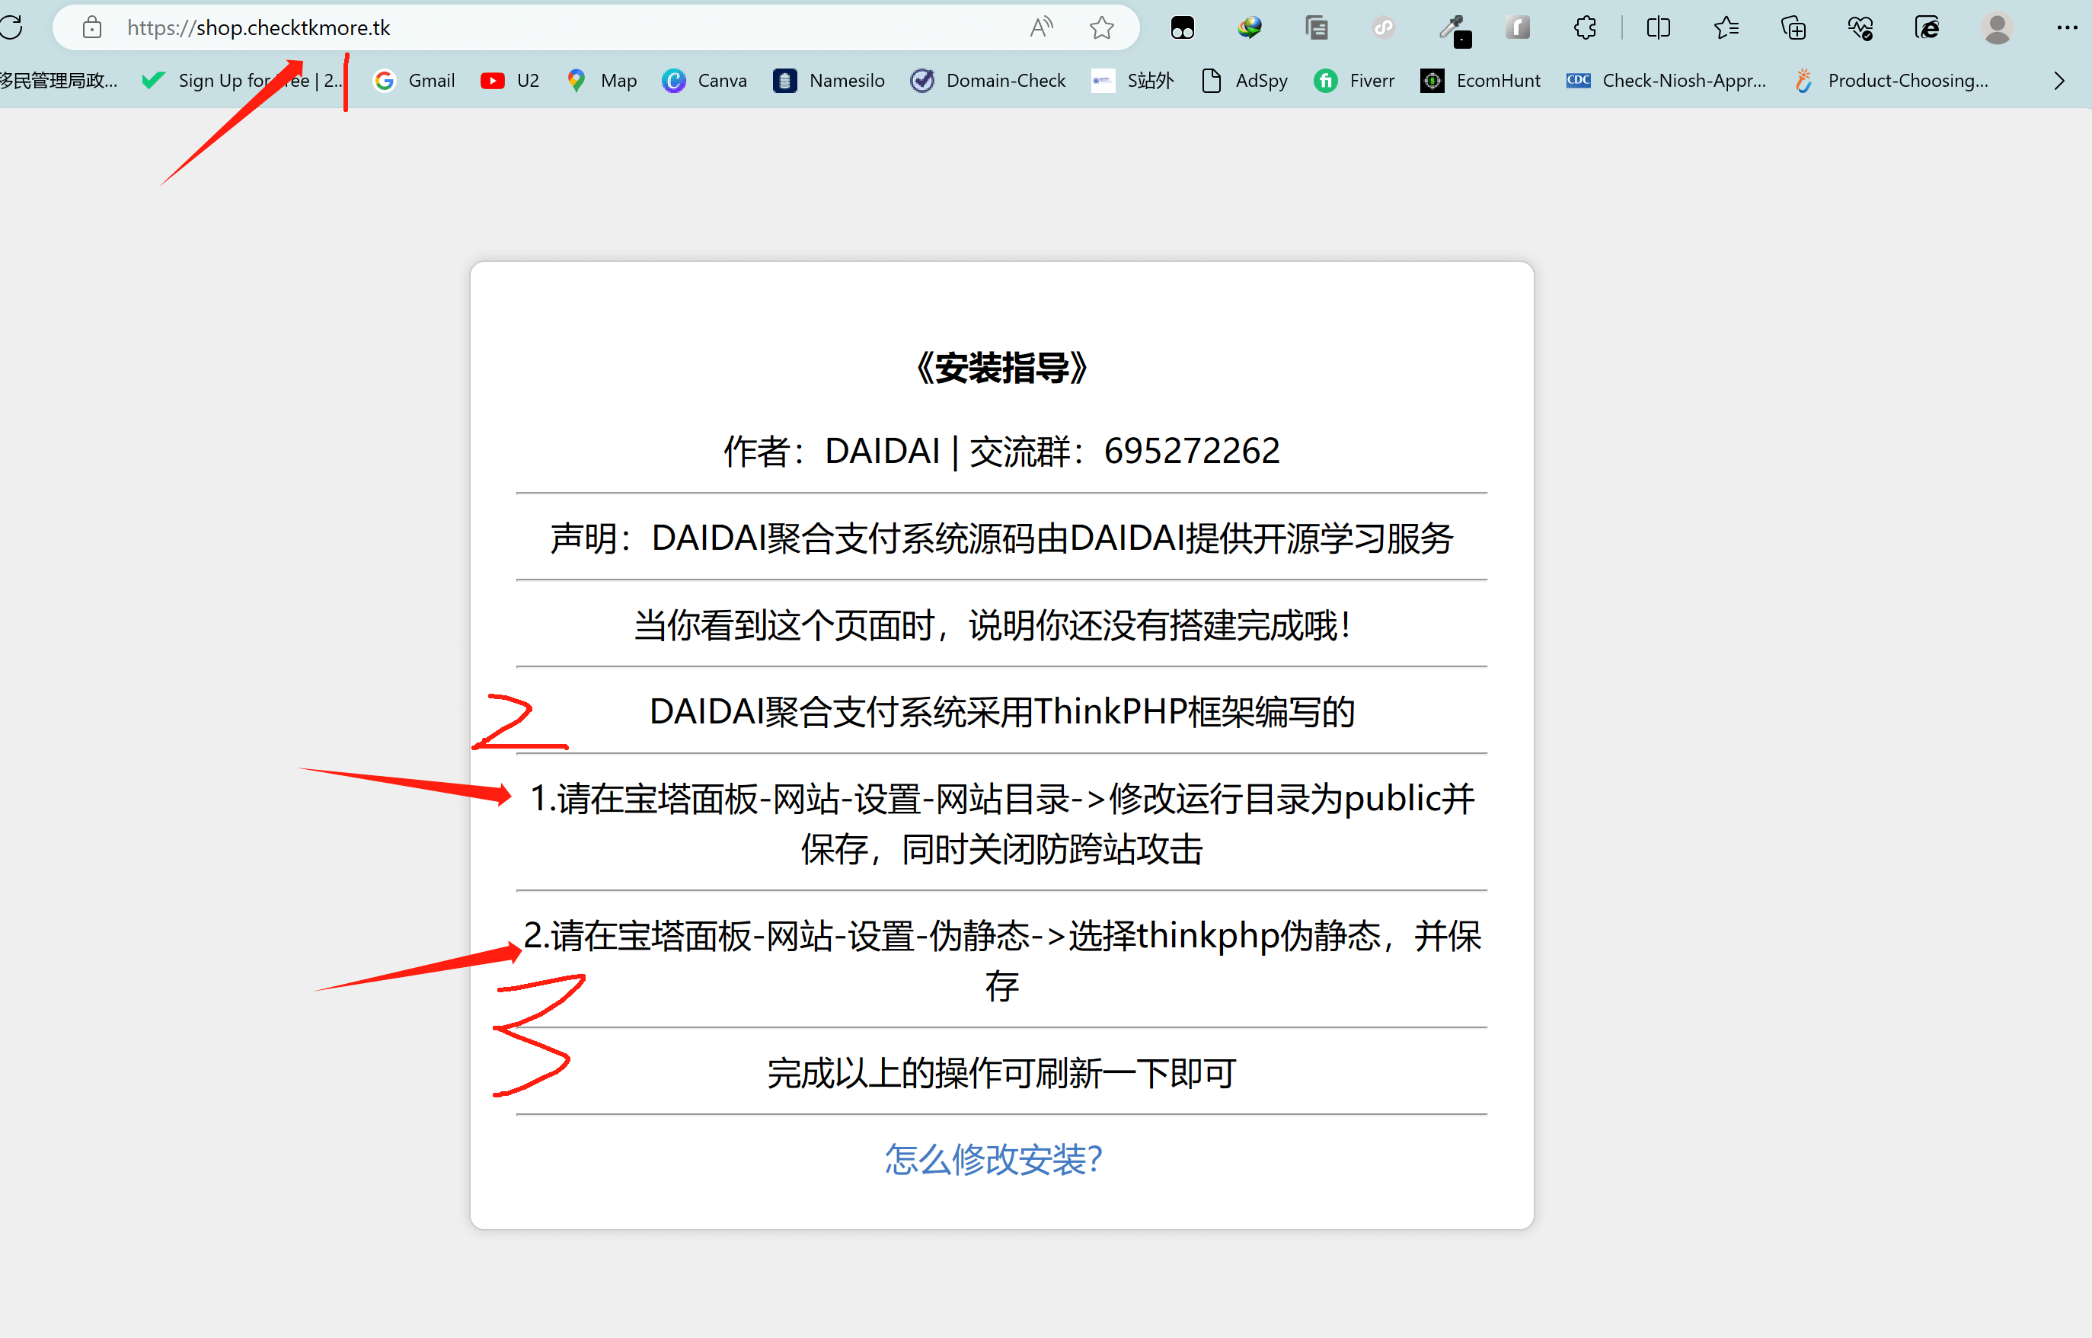The width and height of the screenshot is (2092, 1338).
Task: Open Browser essentials heartbeat icon
Action: (1860, 28)
